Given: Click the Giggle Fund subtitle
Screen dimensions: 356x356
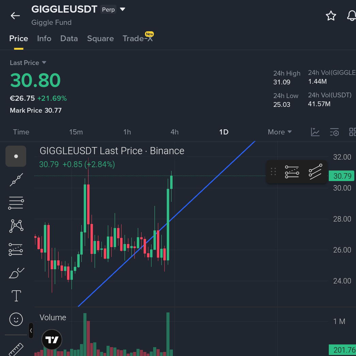Looking at the screenshot, I should pyautogui.click(x=51, y=22).
